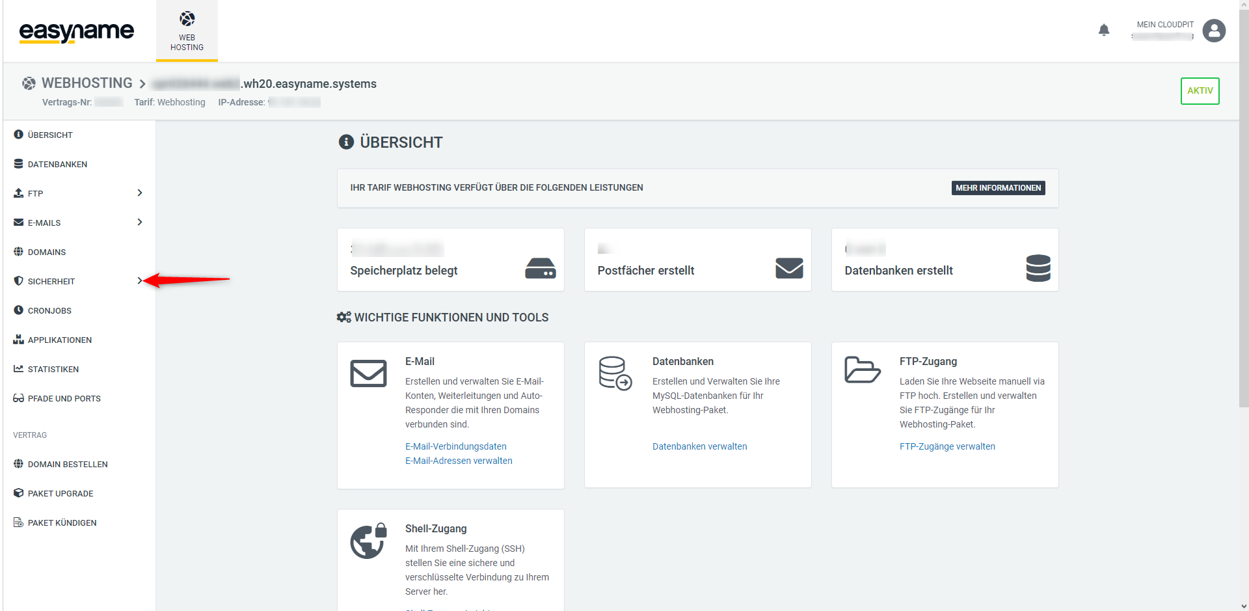Select Datenbanken in the sidebar
The width and height of the screenshot is (1249, 611).
click(57, 165)
